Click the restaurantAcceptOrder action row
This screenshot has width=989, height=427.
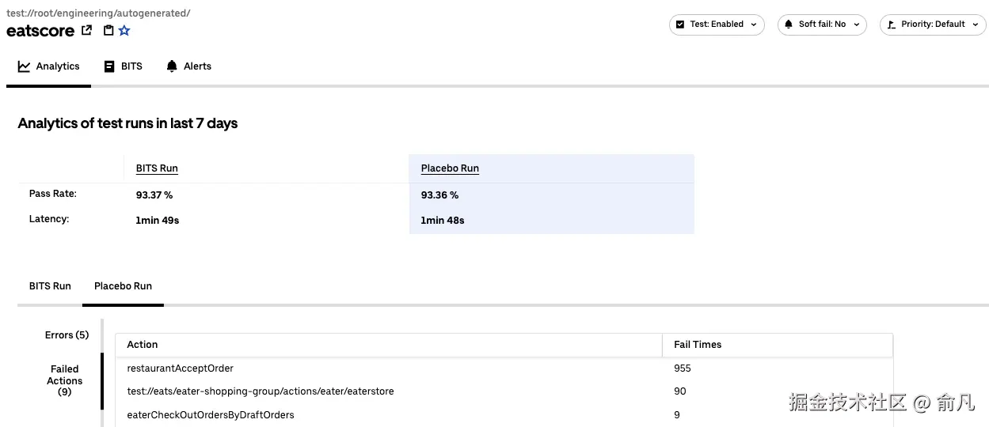(x=181, y=368)
